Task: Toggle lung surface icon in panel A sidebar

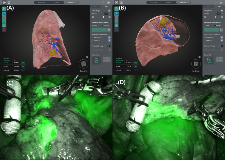Action: point(4,9)
